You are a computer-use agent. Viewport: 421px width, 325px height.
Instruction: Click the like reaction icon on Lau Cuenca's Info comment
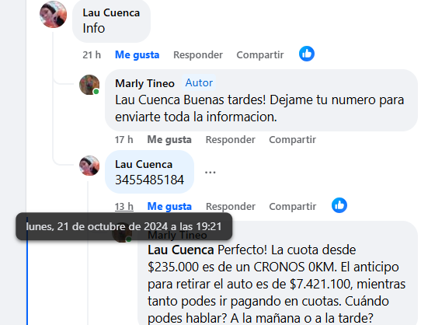pos(307,54)
